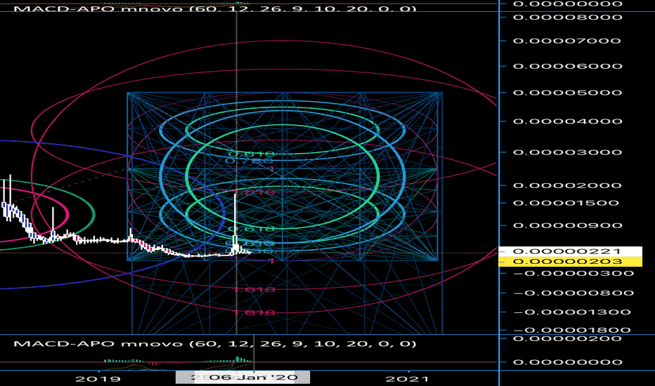Select the 0.00008000 price axis label
Viewport: 655px width, 386px height.
[568, 17]
